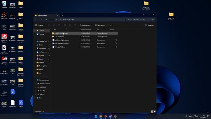This screenshot has width=211, height=119.
Task: Click the Forward navigation arrow
Action: [x=41, y=20]
